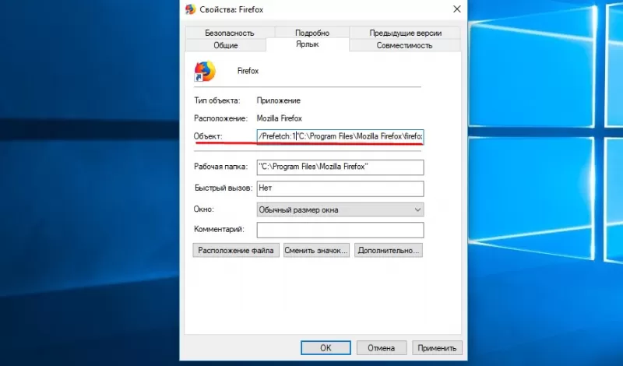Click inside the Объект path field
The width and height of the screenshot is (623, 366).
coord(340,136)
